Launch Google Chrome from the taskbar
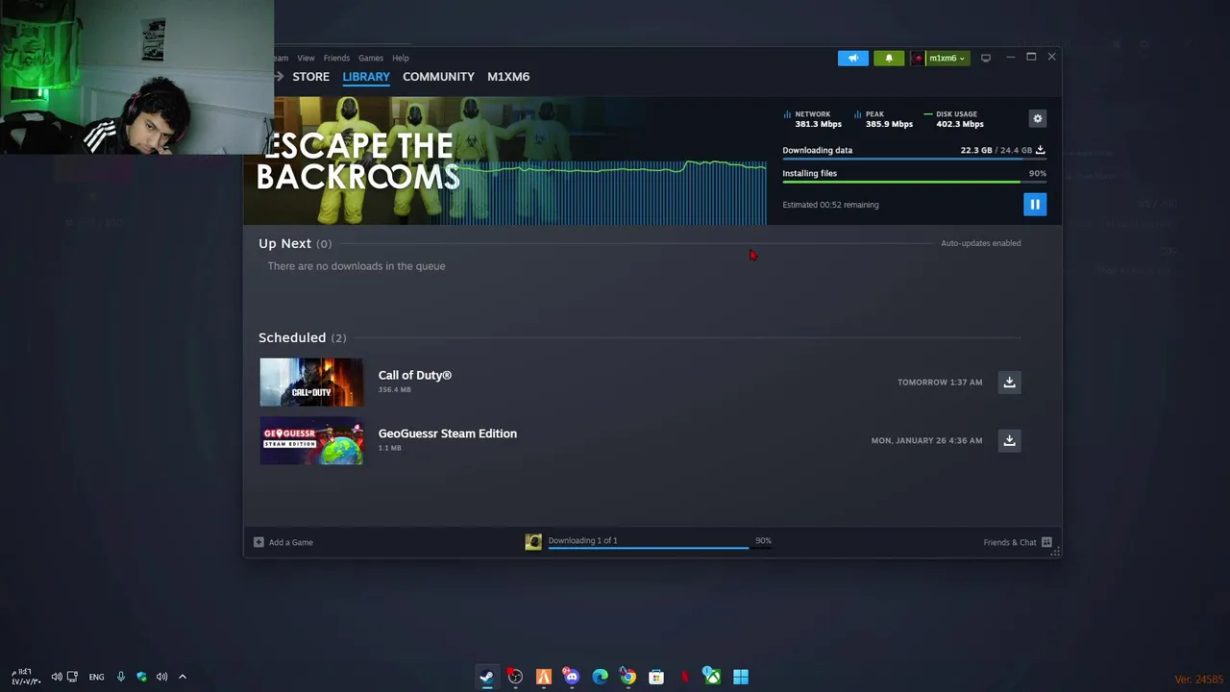The height and width of the screenshot is (692, 1230). pos(627,677)
